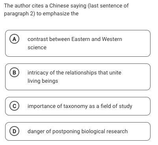Click the word 'taxonomy' in option C
158x145 pixels.
(x=75, y=106)
